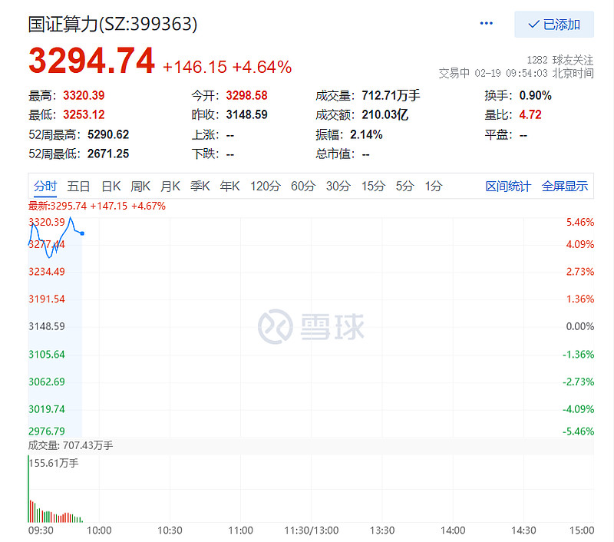Viewport: 614px width, 542px height.
Task: Click the 国证算力(SZ:399363) title
Action: (113, 24)
